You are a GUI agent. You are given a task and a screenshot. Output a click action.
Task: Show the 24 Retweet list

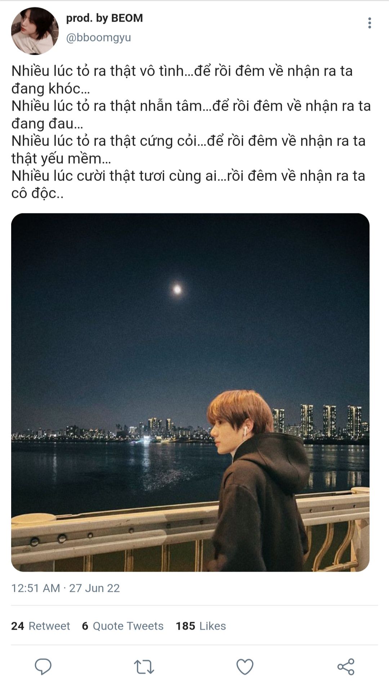click(41, 626)
